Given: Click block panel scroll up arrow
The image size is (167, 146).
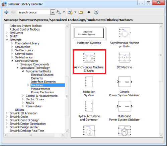Looking at the screenshot, I should coord(161,26).
